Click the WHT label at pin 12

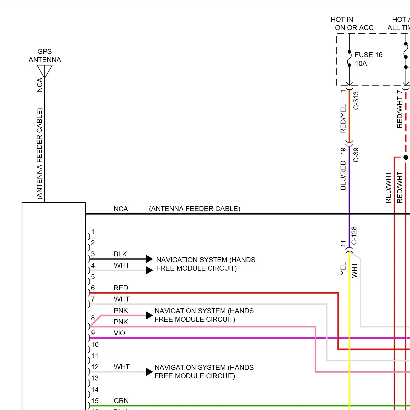(122, 367)
